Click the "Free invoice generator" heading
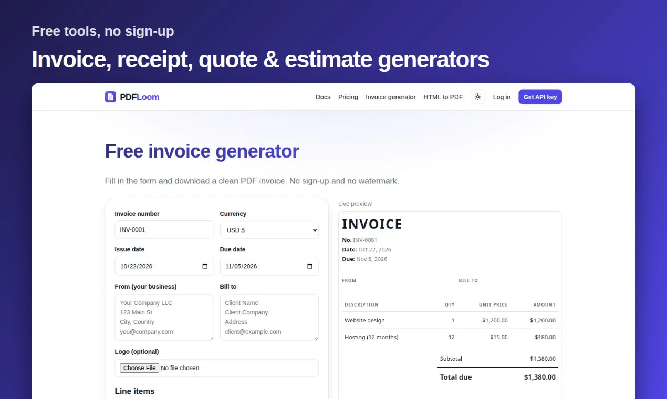The image size is (667, 399). click(202, 151)
